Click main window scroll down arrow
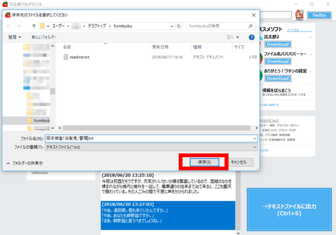Image resolution: width=336 pixels, height=235 pixels. 238,233
